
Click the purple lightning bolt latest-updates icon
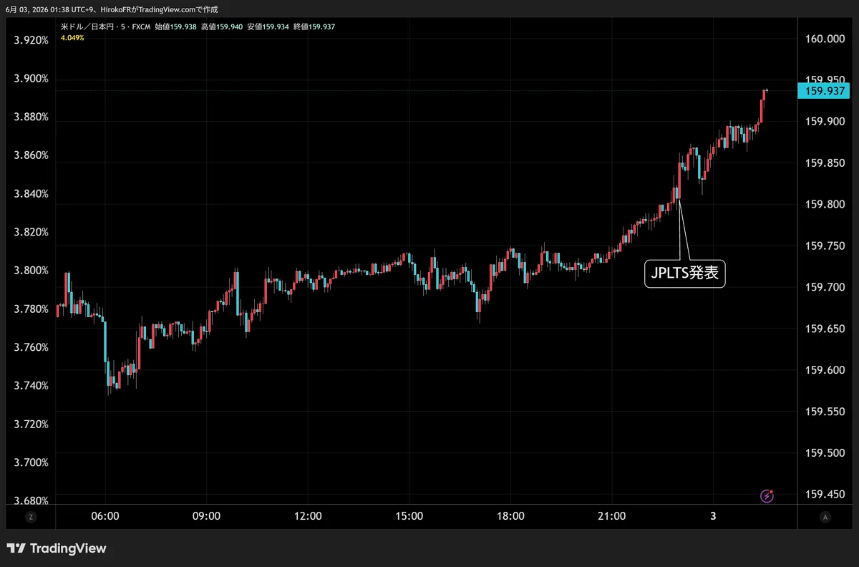(767, 495)
